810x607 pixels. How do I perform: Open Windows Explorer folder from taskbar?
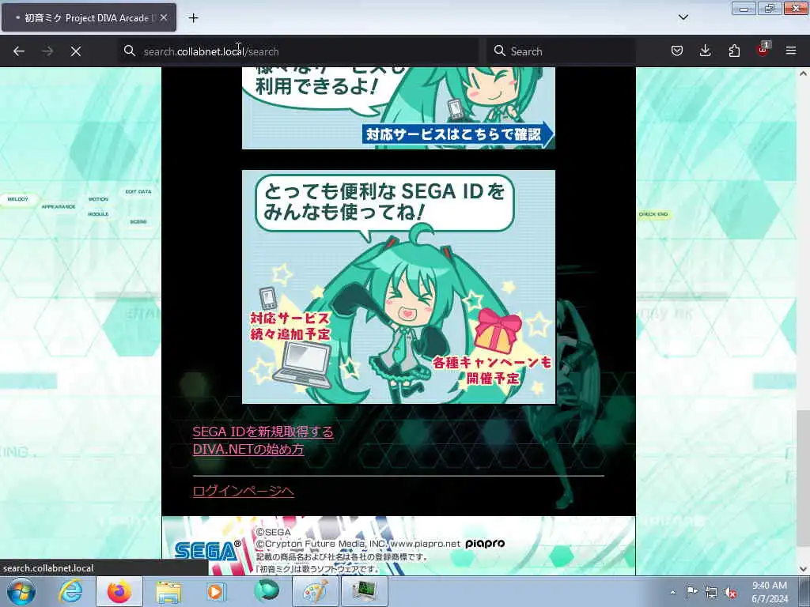(168, 591)
